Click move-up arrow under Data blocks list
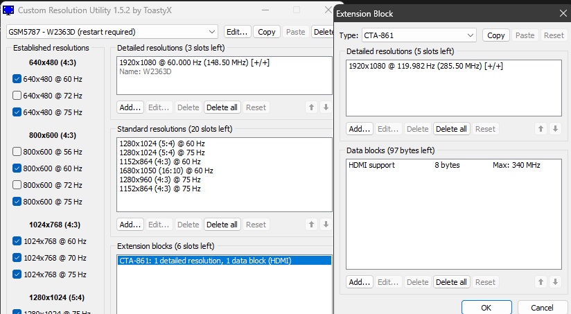 541,282
